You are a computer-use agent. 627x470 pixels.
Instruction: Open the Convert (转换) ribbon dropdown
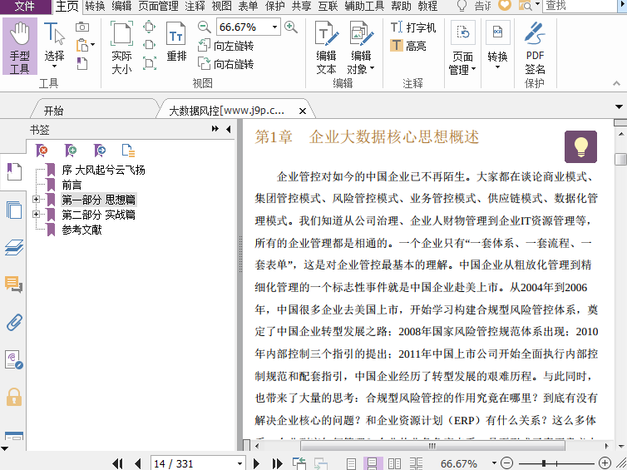click(497, 45)
